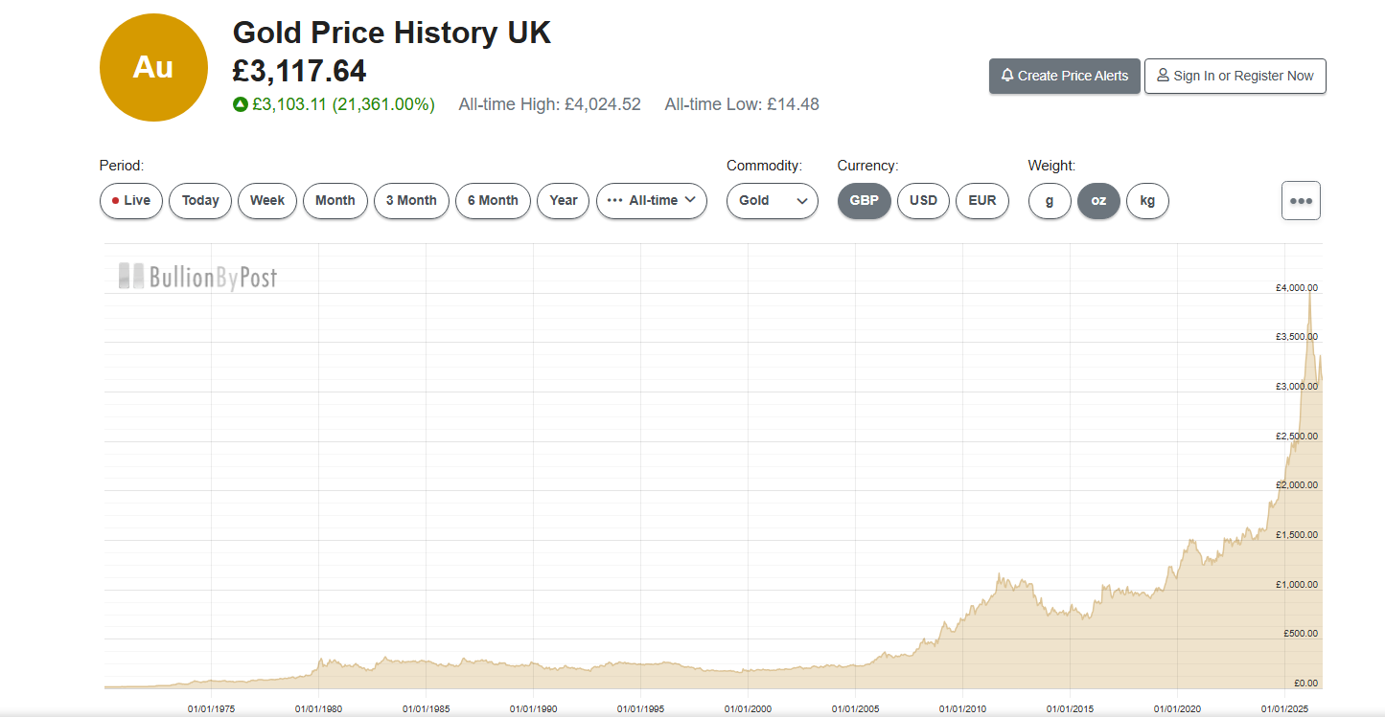The height and width of the screenshot is (717, 1385).
Task: Click the chart peak near £4,000
Action: pos(1309,290)
